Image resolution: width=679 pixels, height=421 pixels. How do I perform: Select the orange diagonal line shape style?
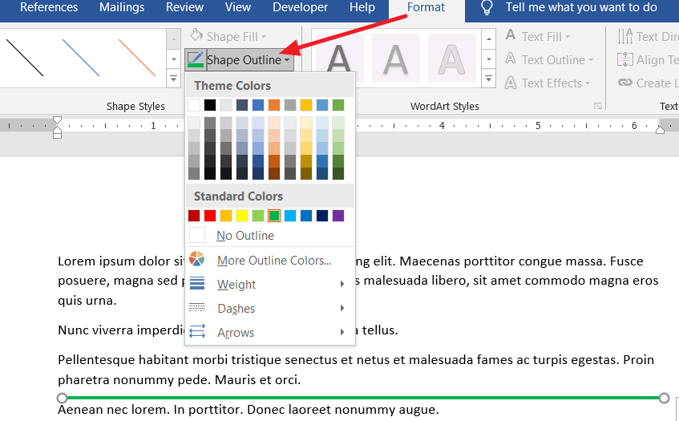tap(137, 58)
